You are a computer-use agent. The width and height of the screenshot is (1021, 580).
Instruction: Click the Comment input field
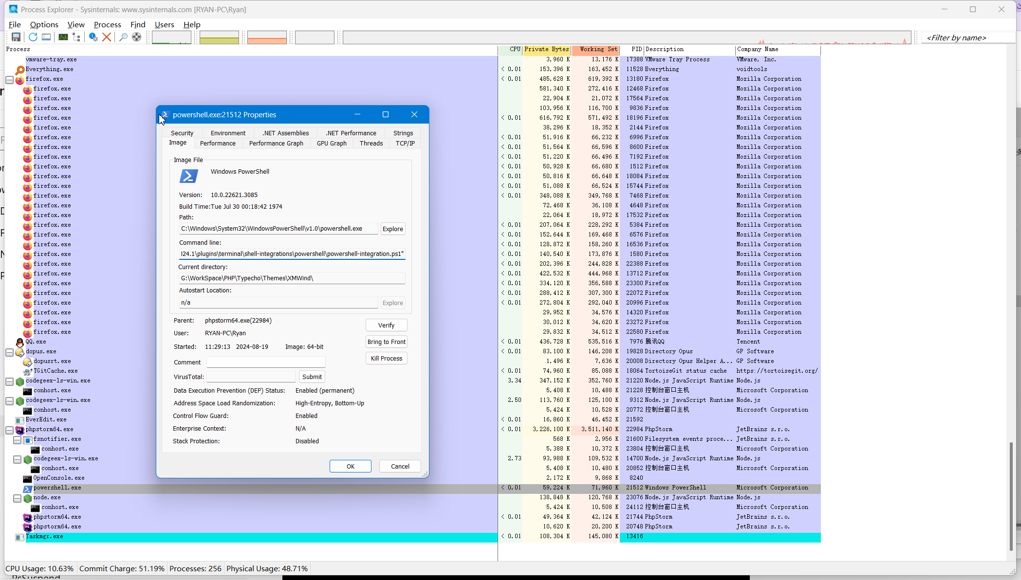pyautogui.click(x=266, y=362)
